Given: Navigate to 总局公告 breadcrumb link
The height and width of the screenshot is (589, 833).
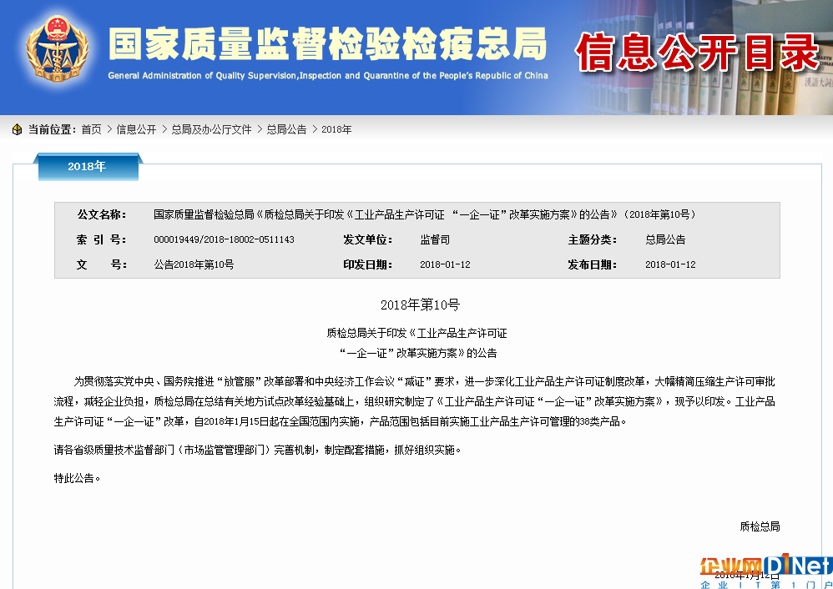Looking at the screenshot, I should [286, 129].
